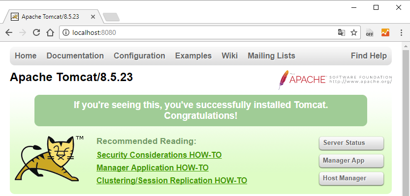Bookmark this page with star icon
The height and width of the screenshot is (196, 410).
coord(354,32)
